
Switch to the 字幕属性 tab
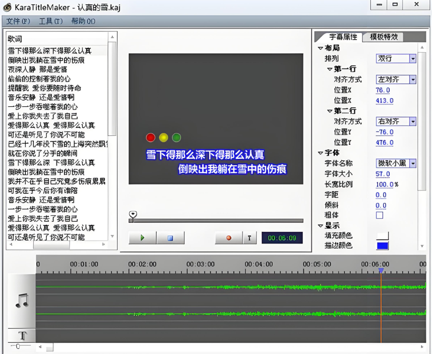[343, 37]
